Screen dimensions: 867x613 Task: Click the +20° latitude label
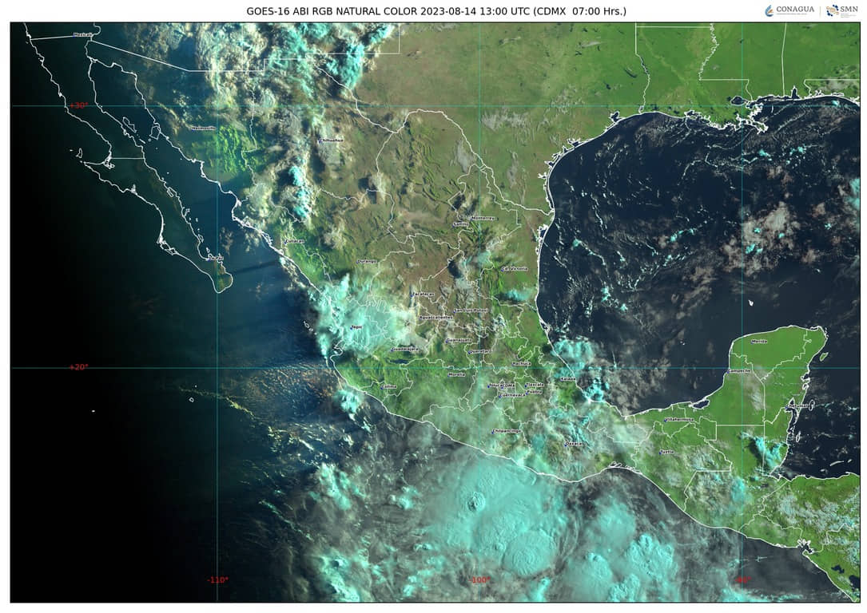click(78, 367)
